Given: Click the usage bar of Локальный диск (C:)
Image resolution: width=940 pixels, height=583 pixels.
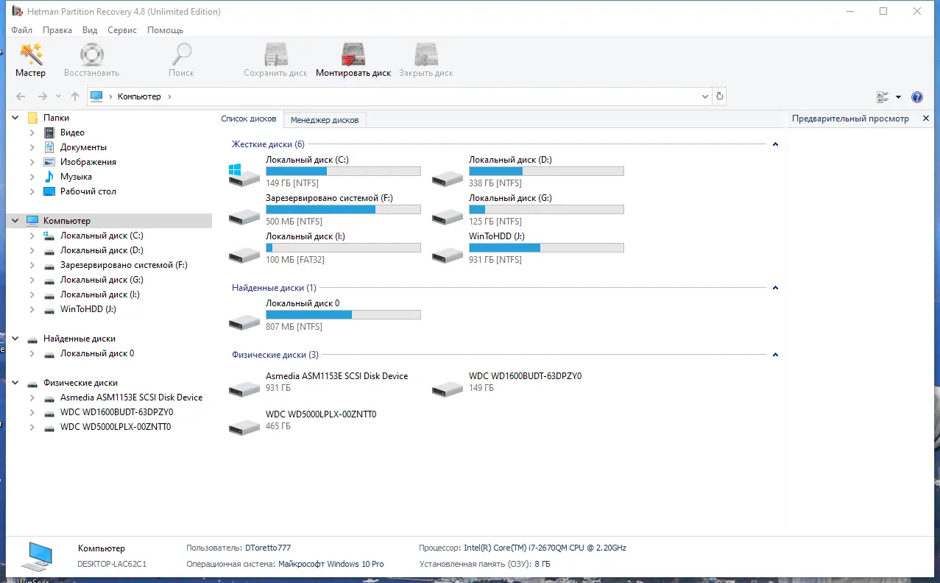Looking at the screenshot, I should (343, 170).
